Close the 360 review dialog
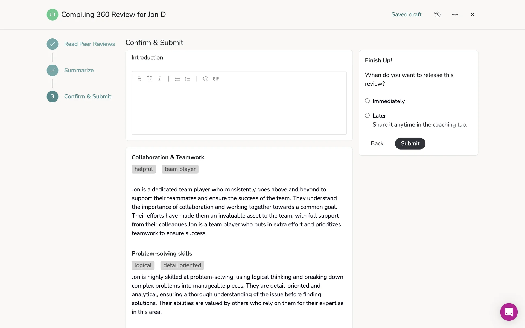The height and width of the screenshot is (328, 525). (x=472, y=14)
